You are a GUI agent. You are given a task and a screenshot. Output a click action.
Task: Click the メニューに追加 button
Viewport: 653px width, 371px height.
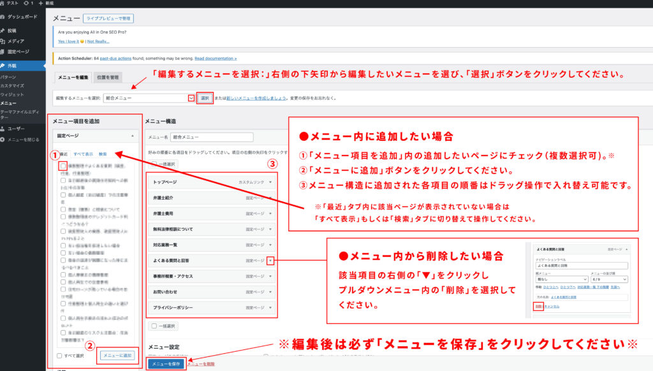click(x=117, y=356)
